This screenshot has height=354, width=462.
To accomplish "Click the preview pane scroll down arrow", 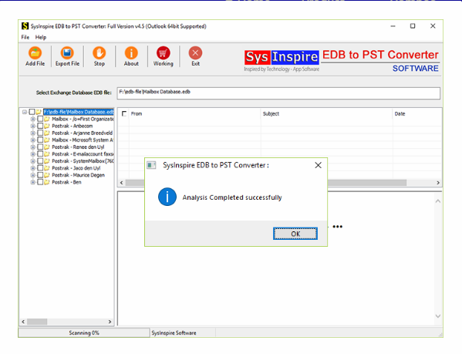I will click(x=438, y=316).
